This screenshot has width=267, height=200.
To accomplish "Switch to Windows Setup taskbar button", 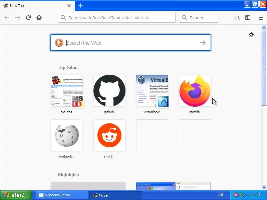I will point(61,195).
